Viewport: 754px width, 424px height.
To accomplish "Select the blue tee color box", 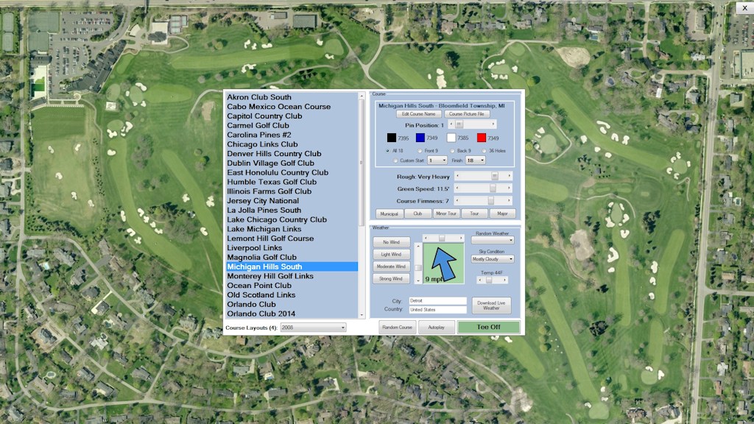I will point(420,138).
